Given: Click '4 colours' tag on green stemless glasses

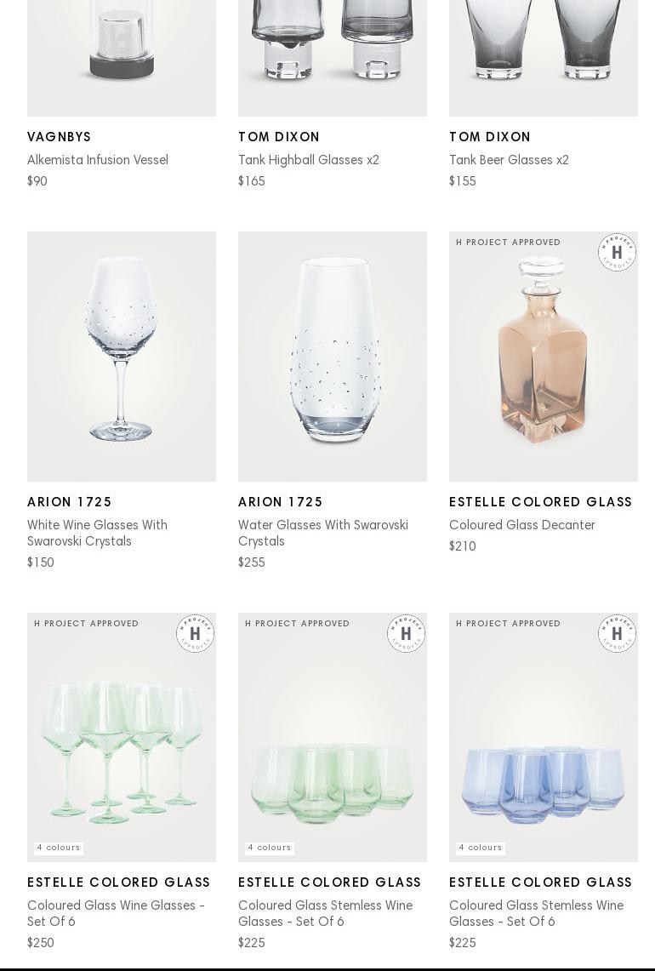Looking at the screenshot, I should pos(270,848).
